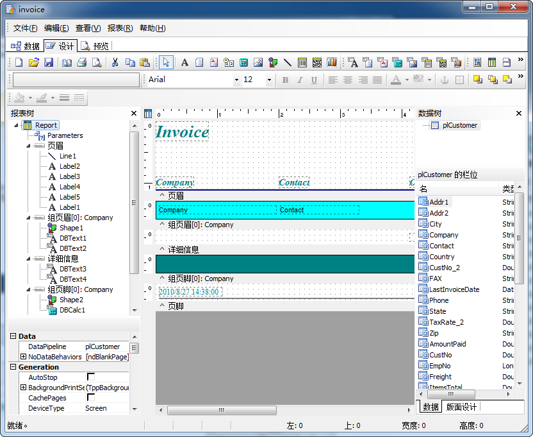Click the Cut scissors icon
The image size is (533, 437).
[x=115, y=62]
